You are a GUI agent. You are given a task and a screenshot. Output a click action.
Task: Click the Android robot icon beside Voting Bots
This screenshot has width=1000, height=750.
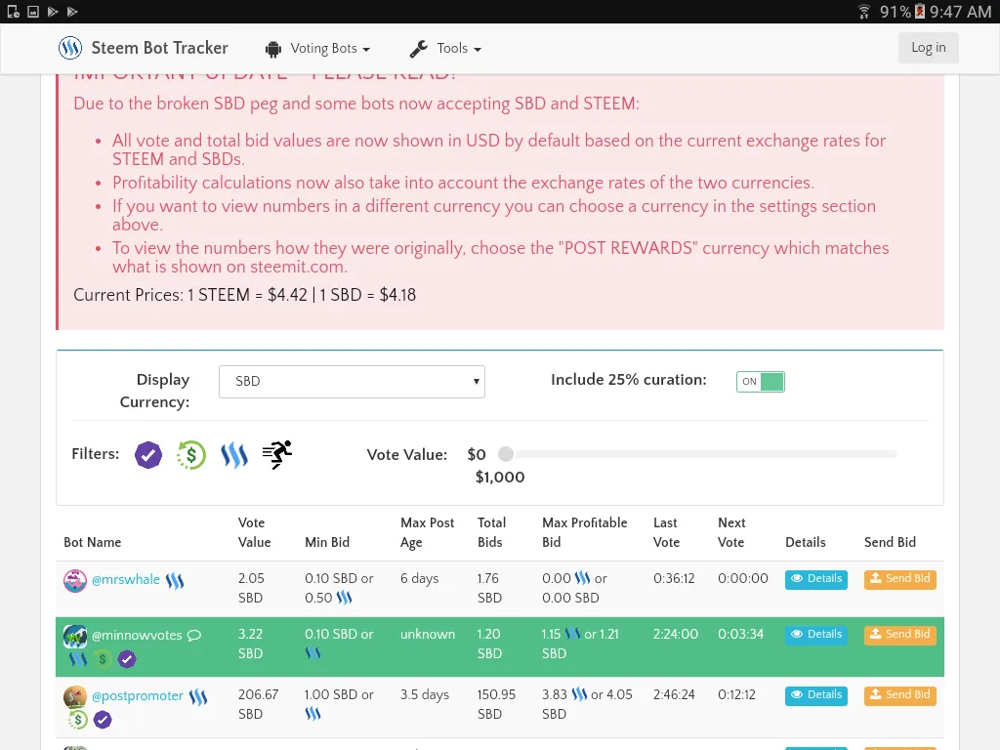pyautogui.click(x=273, y=49)
